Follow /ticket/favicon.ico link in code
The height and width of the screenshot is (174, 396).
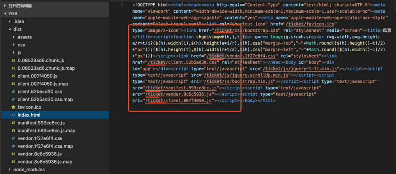[310, 24]
